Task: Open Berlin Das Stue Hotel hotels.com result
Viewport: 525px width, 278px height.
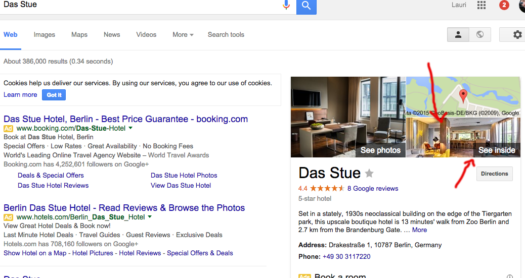Action: (x=124, y=208)
